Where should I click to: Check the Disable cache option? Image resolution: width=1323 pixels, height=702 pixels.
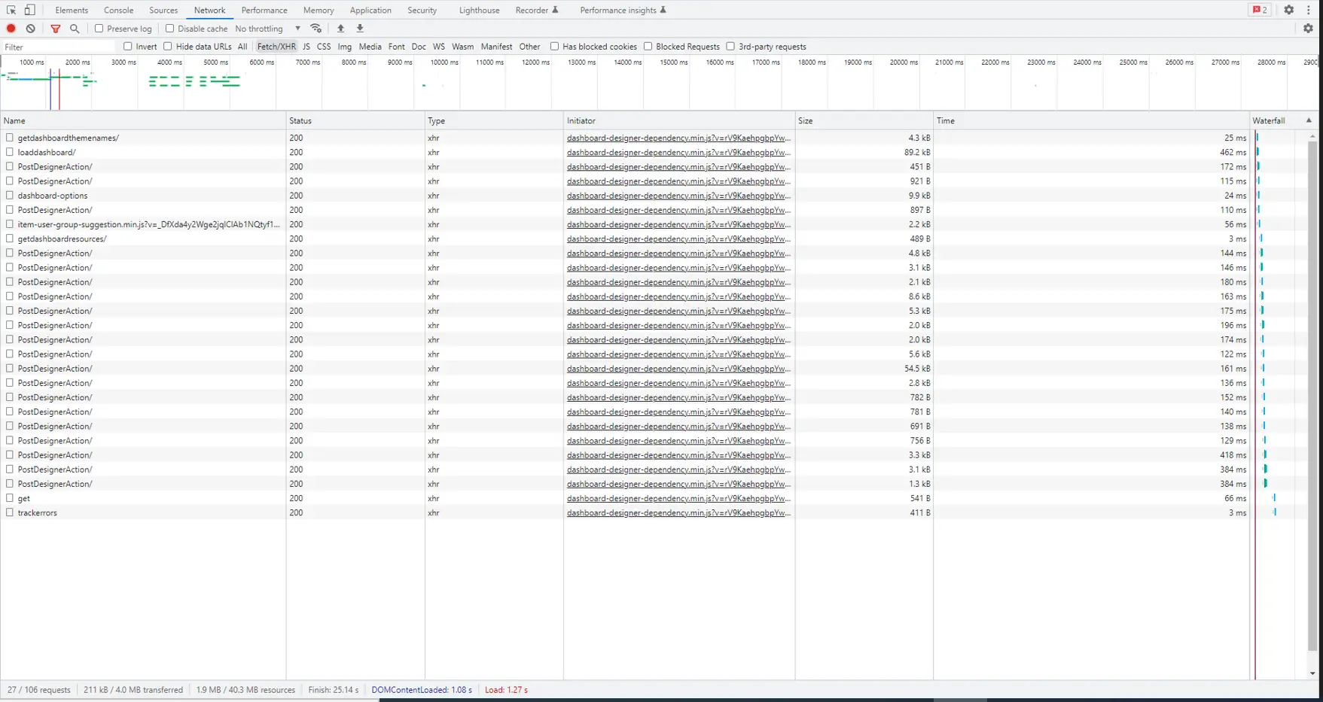pyautogui.click(x=170, y=28)
